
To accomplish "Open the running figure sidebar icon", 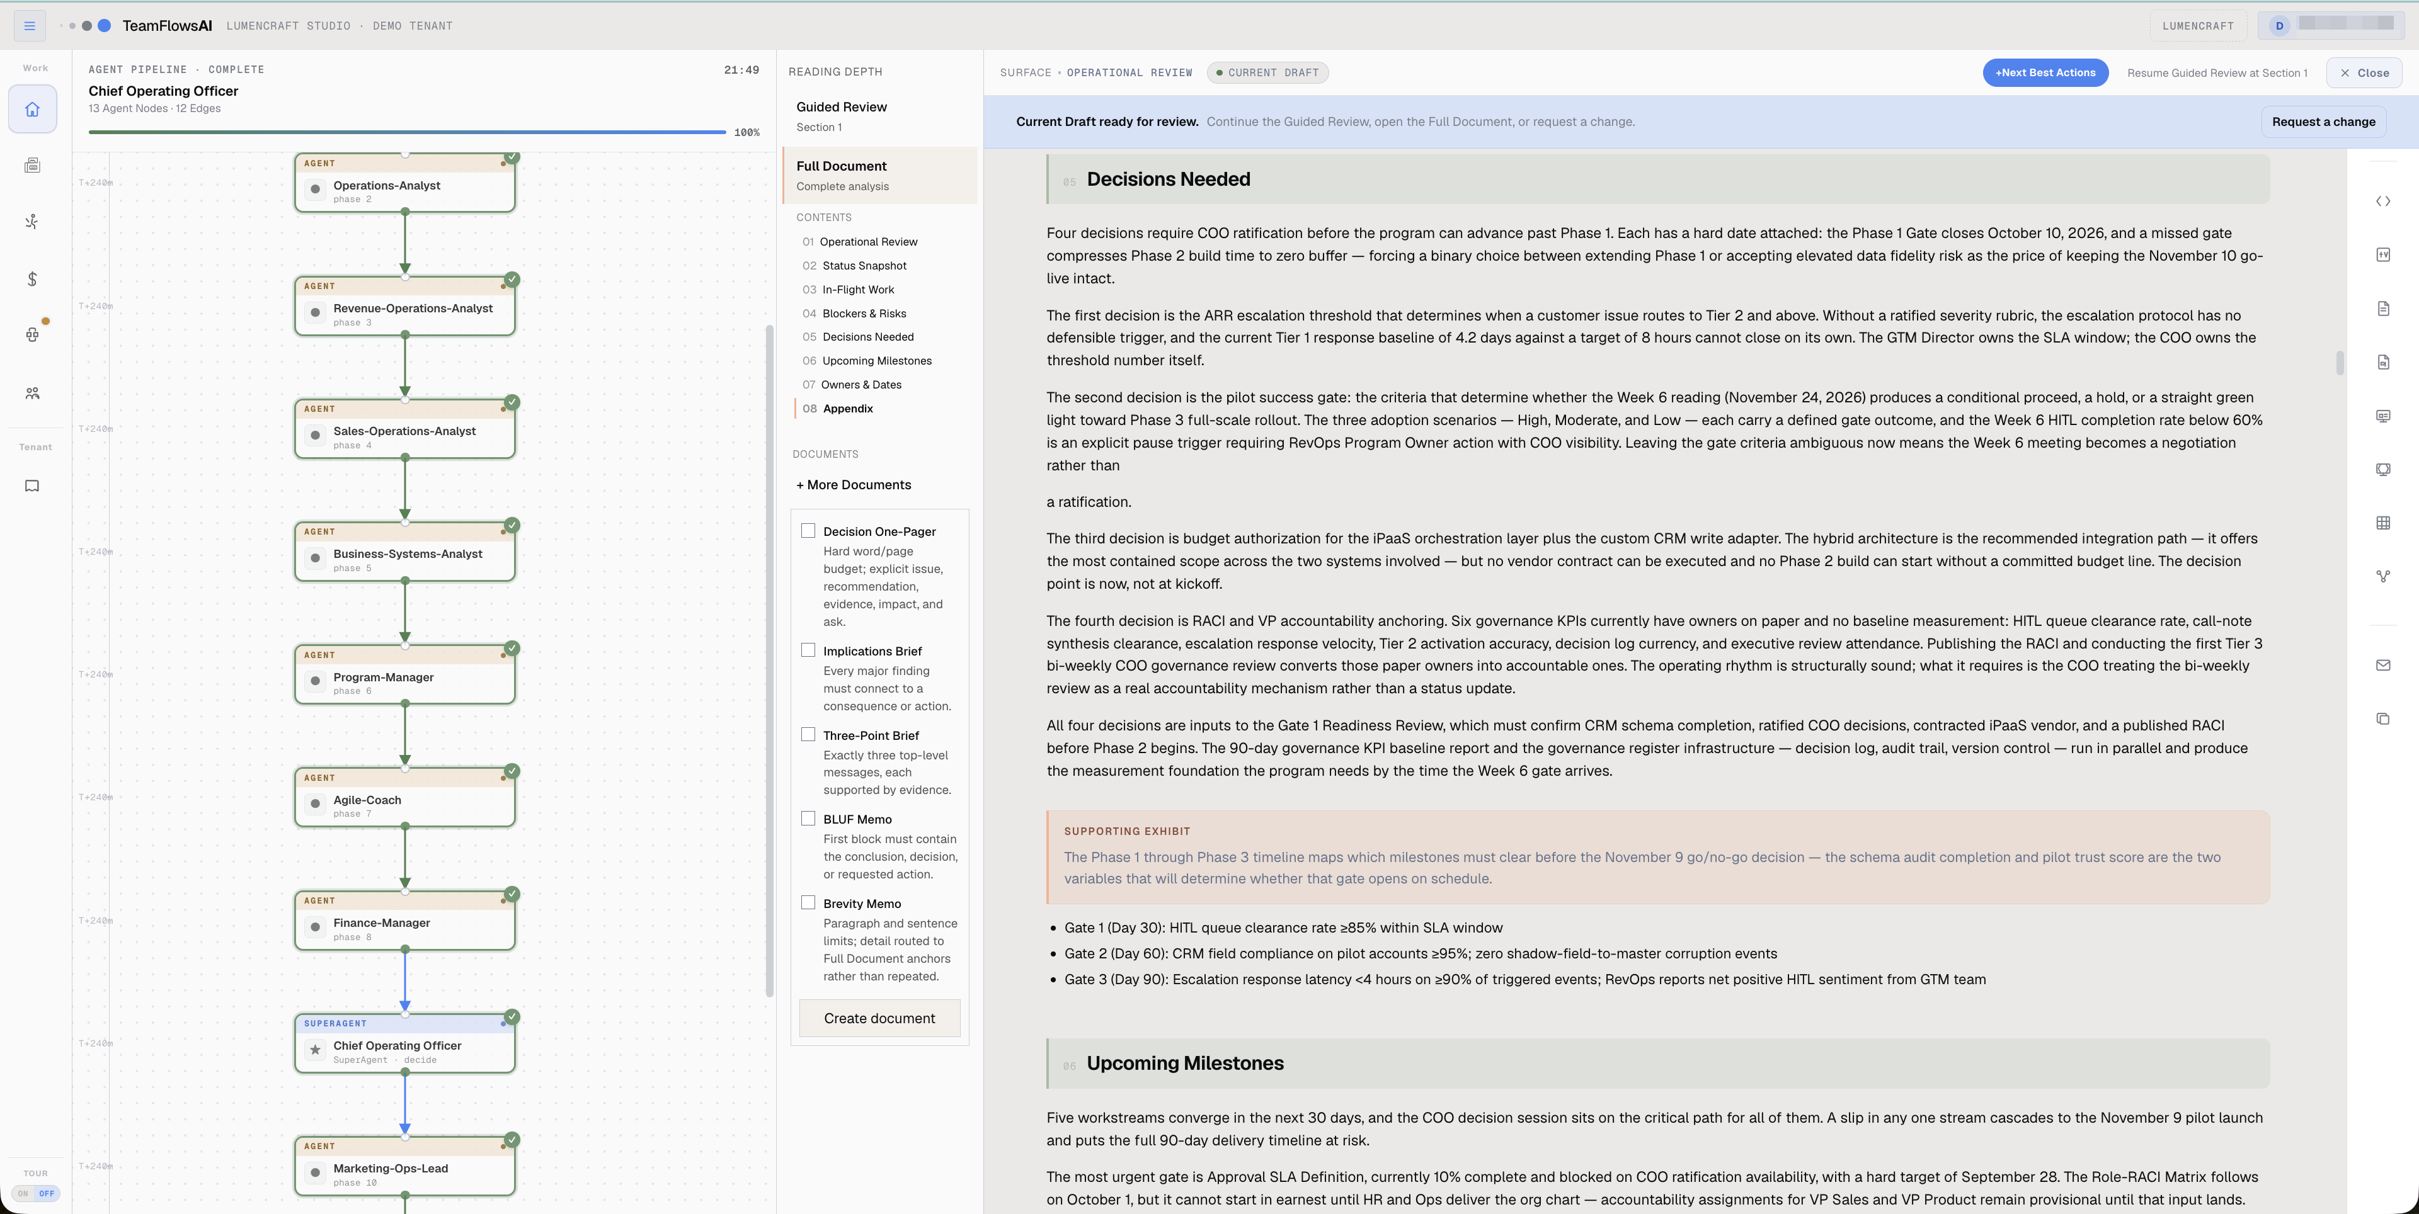I will pyautogui.click(x=32, y=222).
